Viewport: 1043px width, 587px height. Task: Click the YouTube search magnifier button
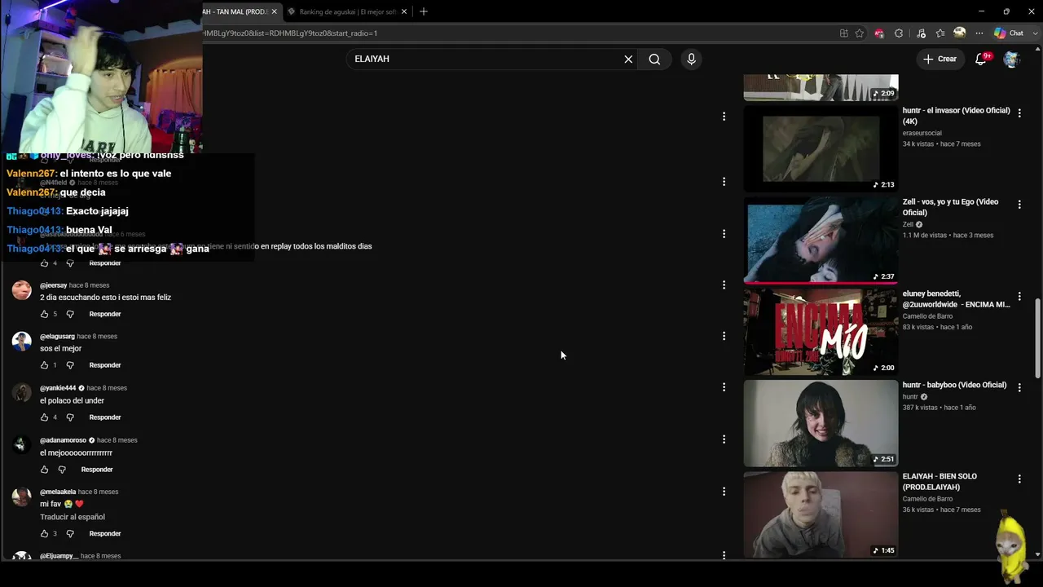[x=654, y=59]
